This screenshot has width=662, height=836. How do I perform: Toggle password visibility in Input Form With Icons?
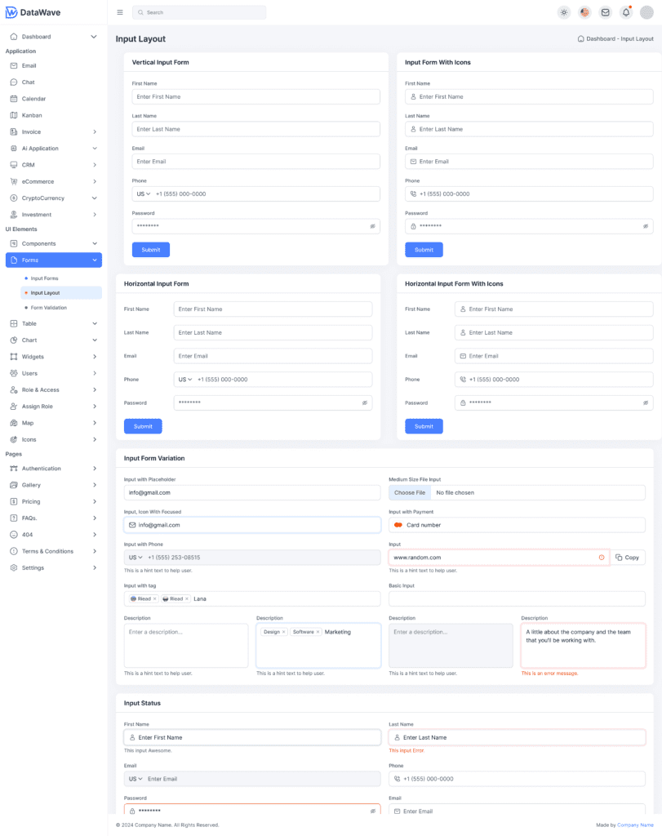[x=646, y=226]
